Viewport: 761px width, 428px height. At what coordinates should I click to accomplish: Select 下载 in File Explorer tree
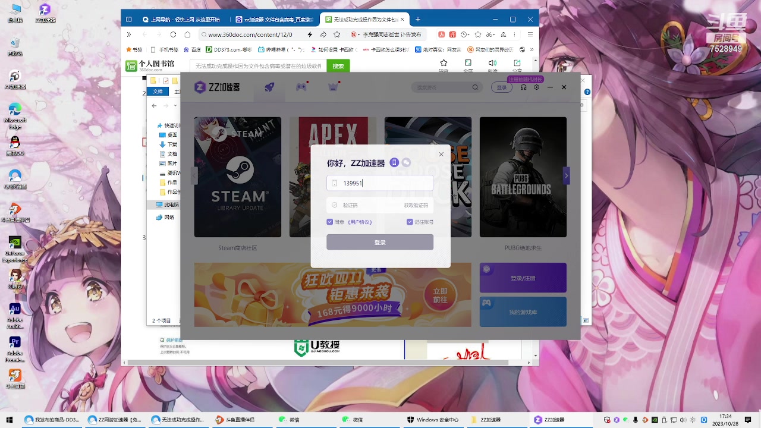point(169,144)
